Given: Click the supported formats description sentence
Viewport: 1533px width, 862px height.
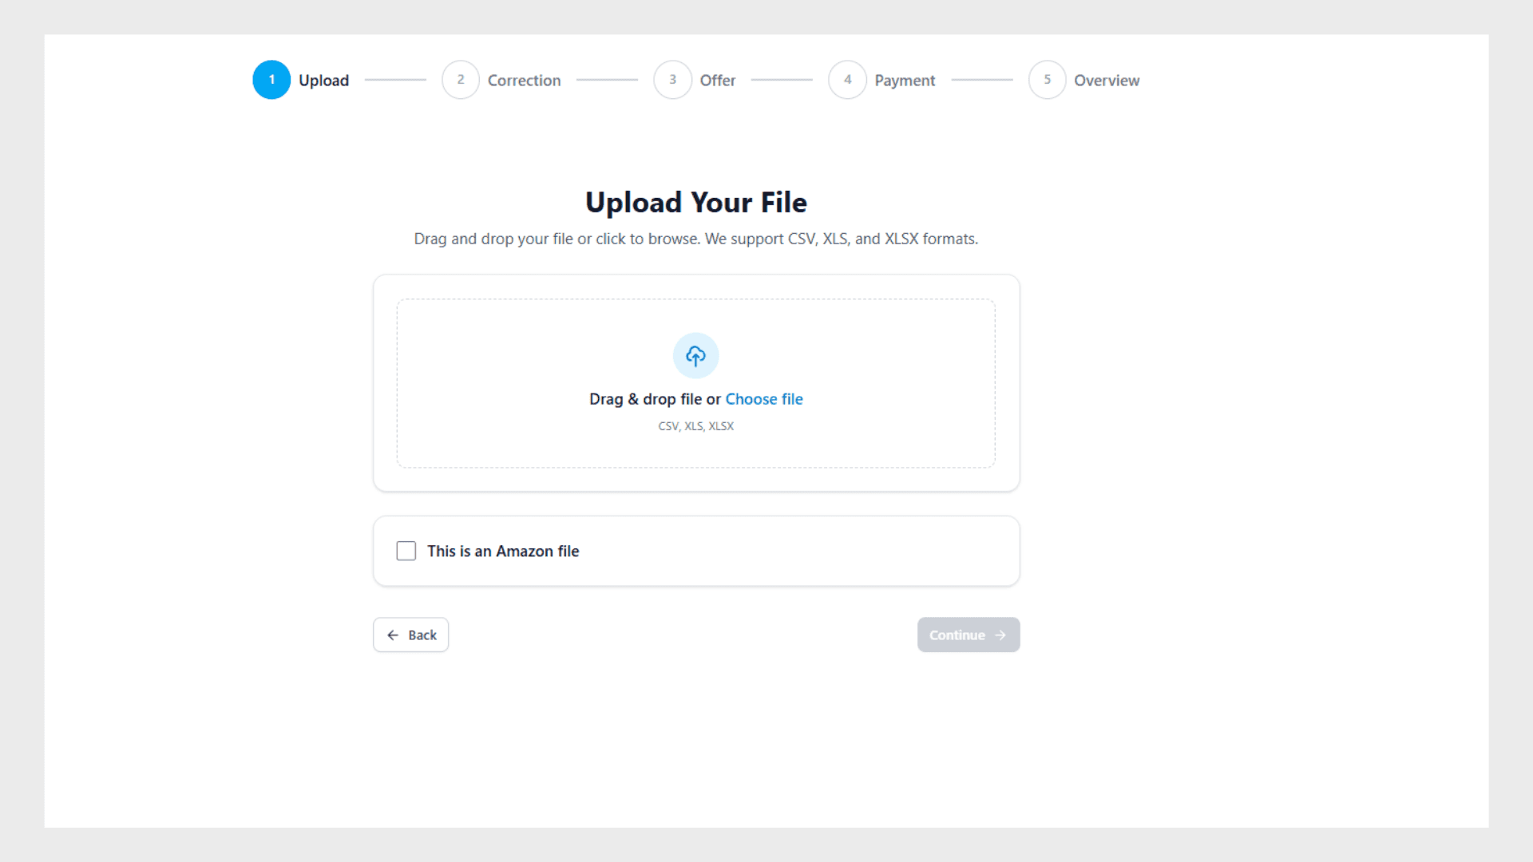Looking at the screenshot, I should (696, 239).
